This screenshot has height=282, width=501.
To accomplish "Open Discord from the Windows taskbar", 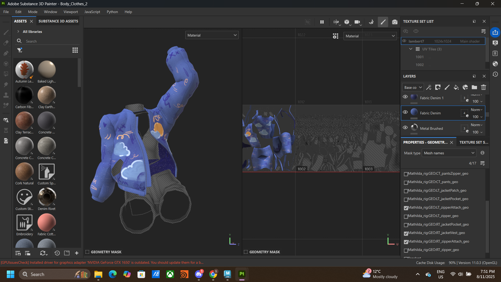I will click(199, 274).
